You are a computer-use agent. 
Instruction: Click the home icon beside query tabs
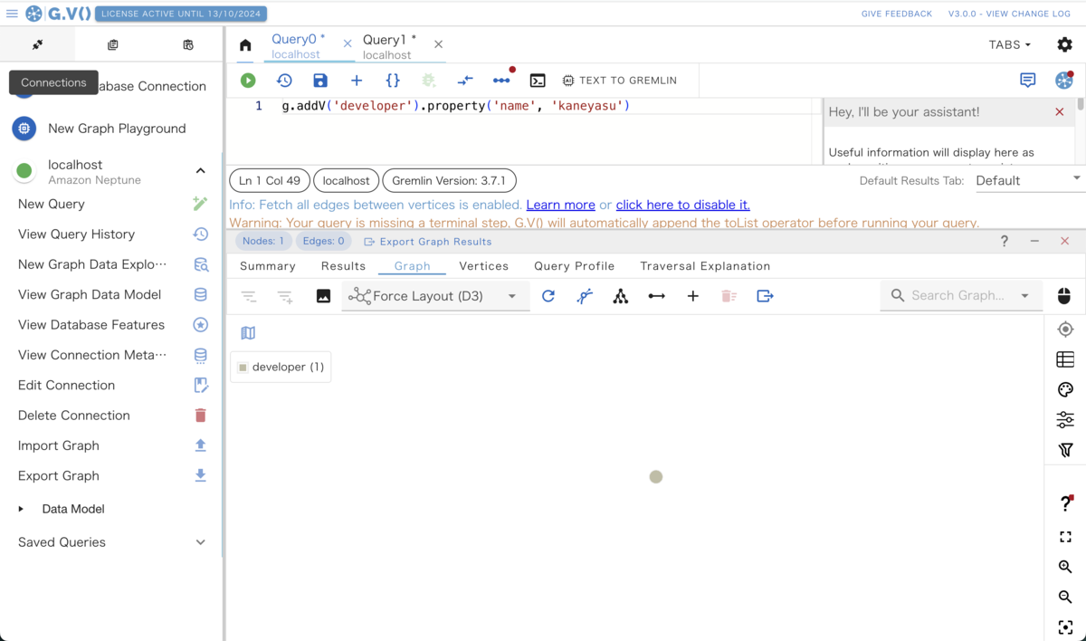coord(245,45)
